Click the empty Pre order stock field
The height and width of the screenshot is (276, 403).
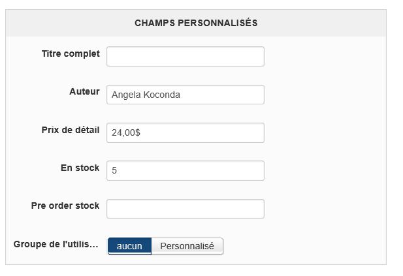coord(185,209)
